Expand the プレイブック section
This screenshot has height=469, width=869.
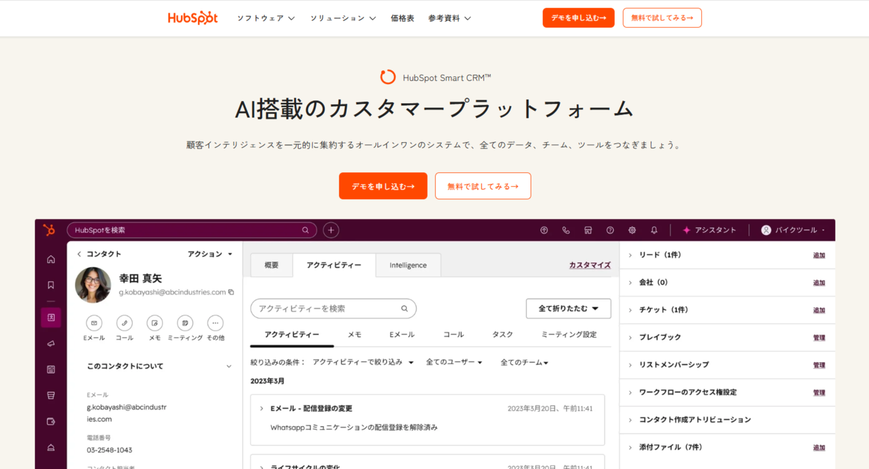click(630, 337)
